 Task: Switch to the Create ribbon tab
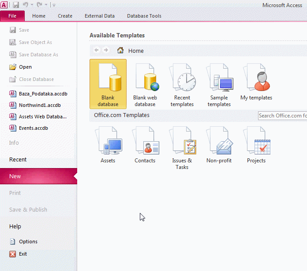pos(65,16)
